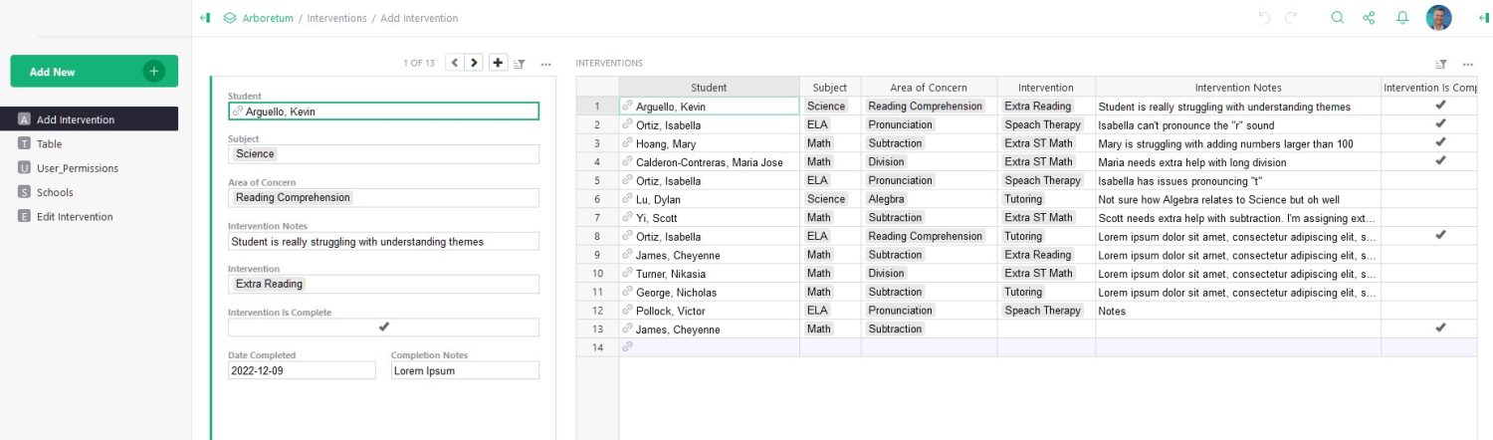Click the link icon in the Lu, Dylan row

click(627, 199)
